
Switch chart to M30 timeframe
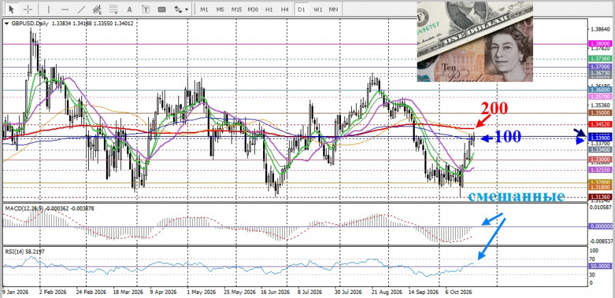253,9
